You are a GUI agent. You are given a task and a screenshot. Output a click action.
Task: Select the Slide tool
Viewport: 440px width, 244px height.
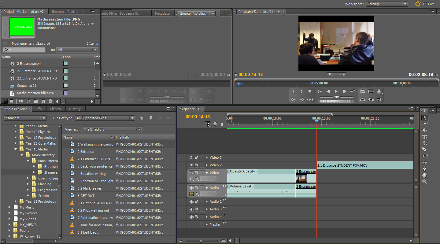click(424, 162)
